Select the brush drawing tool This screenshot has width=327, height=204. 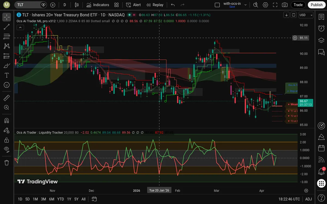(x=7, y=66)
